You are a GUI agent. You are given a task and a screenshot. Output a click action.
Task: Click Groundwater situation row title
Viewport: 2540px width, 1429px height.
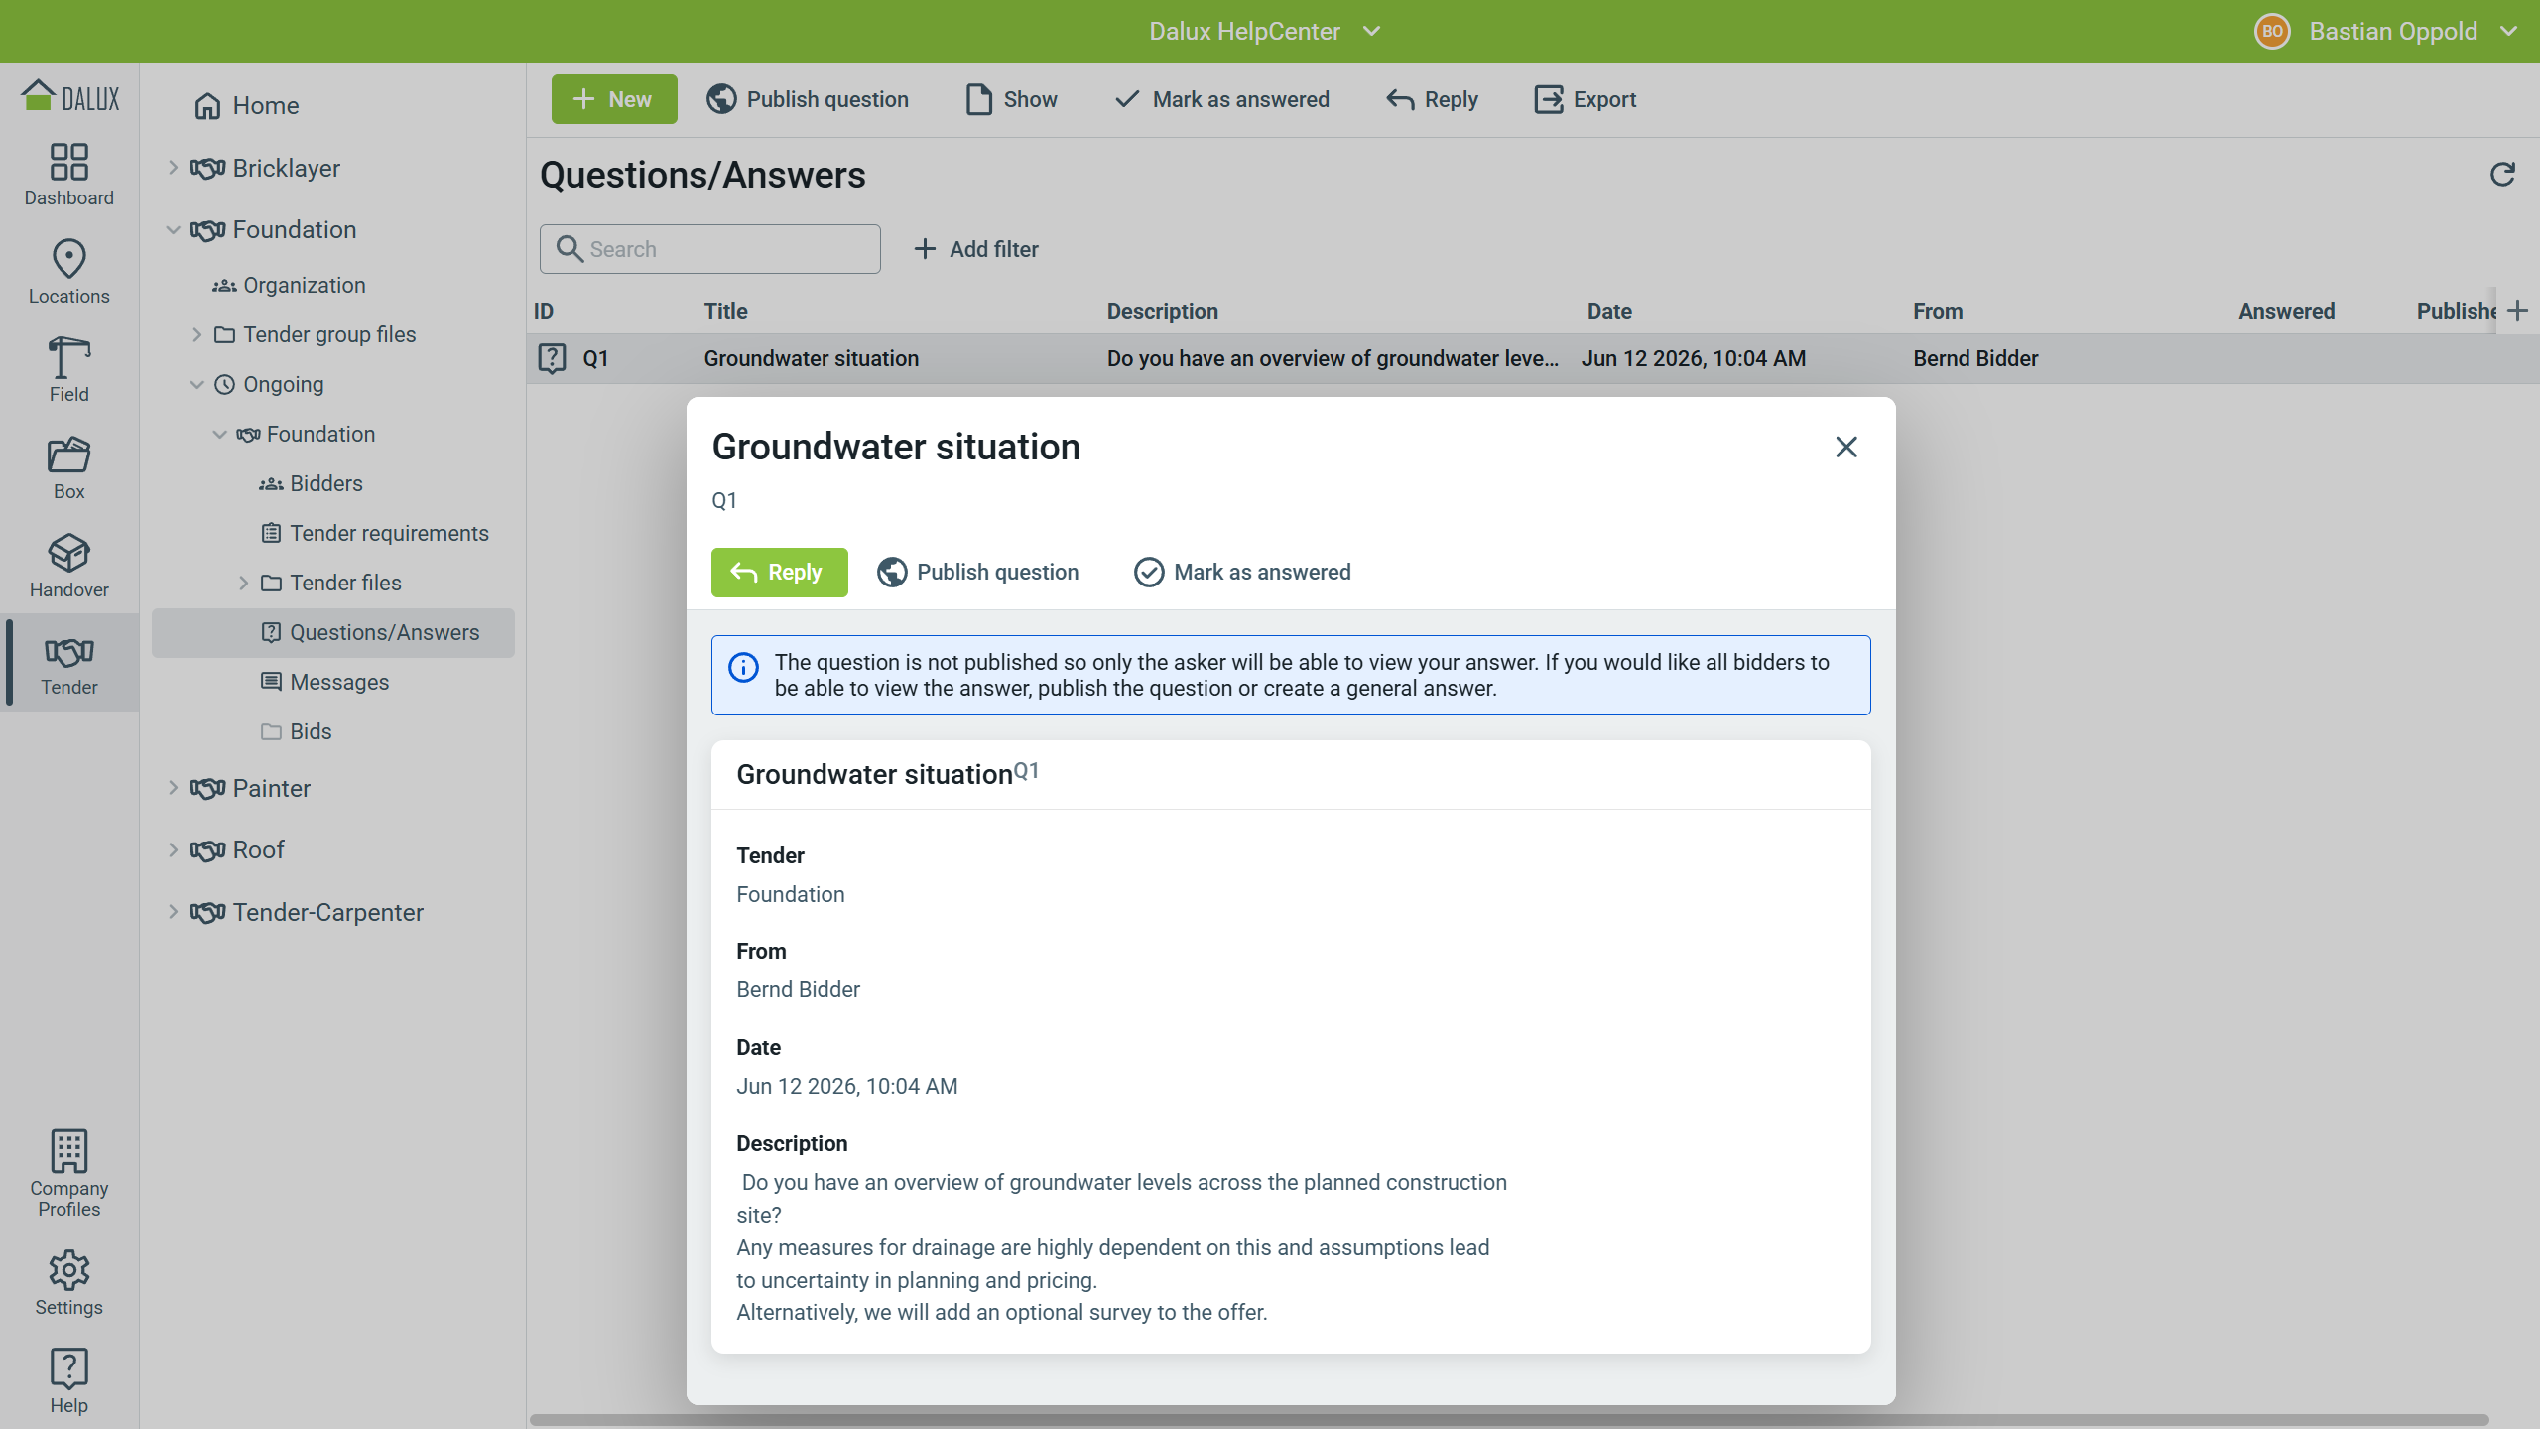click(x=812, y=358)
